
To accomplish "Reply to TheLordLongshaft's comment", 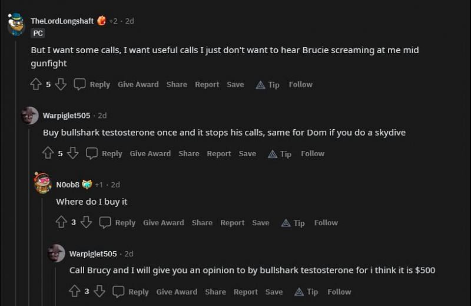I will coord(92,84).
